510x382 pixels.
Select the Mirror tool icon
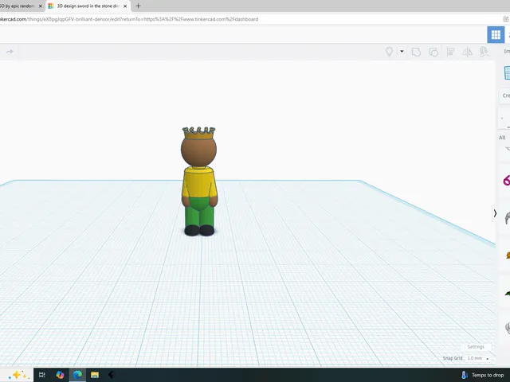point(468,52)
